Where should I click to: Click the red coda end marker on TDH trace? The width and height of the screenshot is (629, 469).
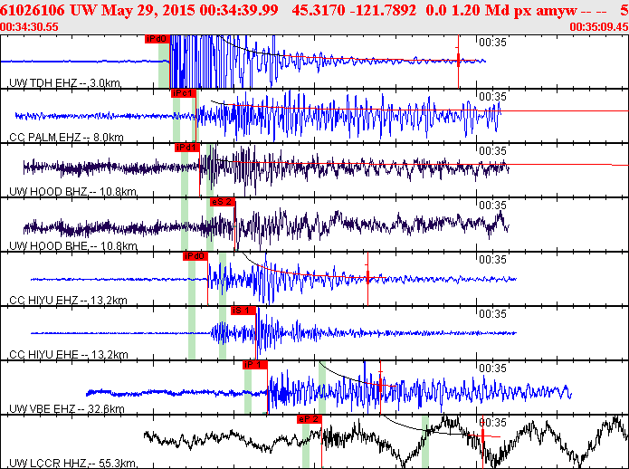click(x=458, y=62)
